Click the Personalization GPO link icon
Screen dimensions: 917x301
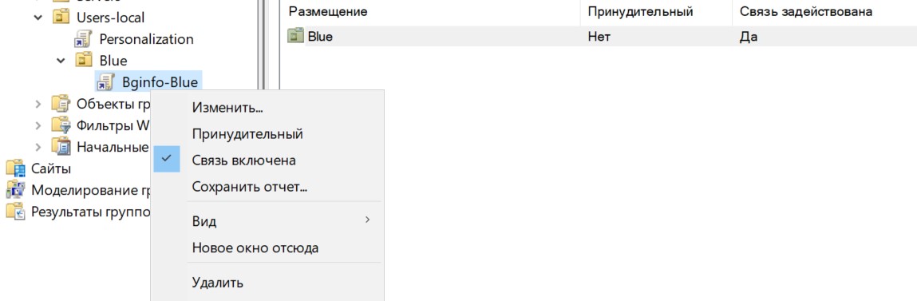tap(83, 39)
